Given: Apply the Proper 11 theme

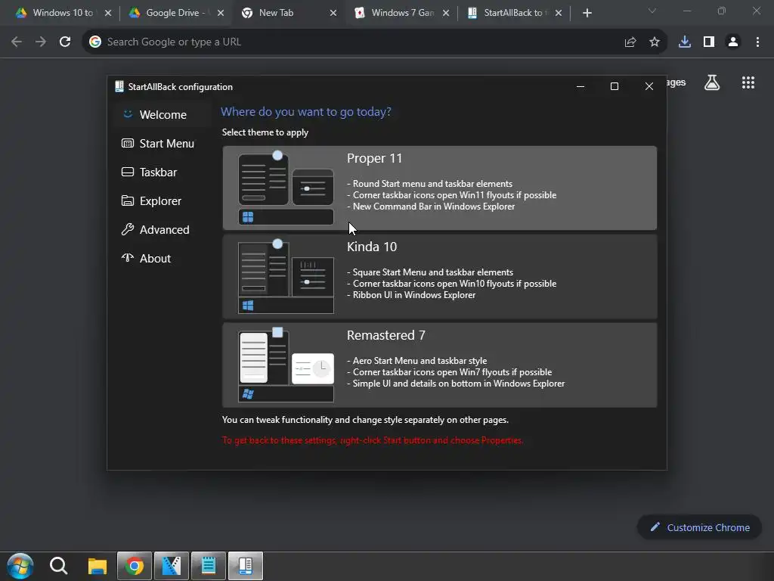Looking at the screenshot, I should tap(439, 188).
